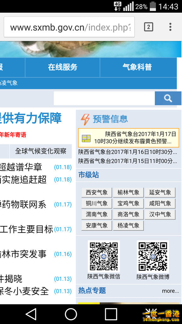Viewport: 182px width, 324px height.
Task: Click the 陕西气象微博 caption text
Action: [x=153, y=277]
